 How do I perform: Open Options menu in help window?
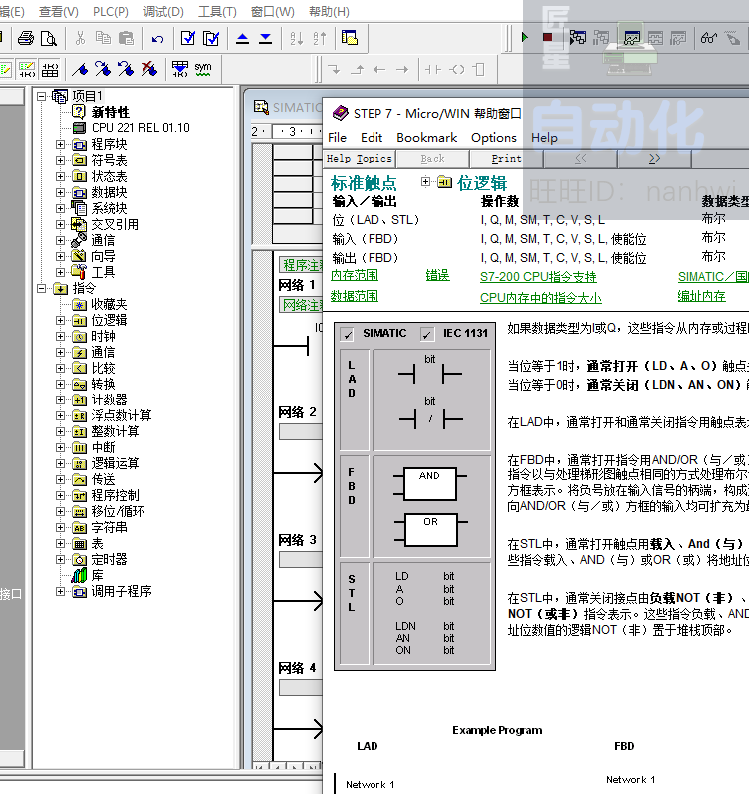494,138
